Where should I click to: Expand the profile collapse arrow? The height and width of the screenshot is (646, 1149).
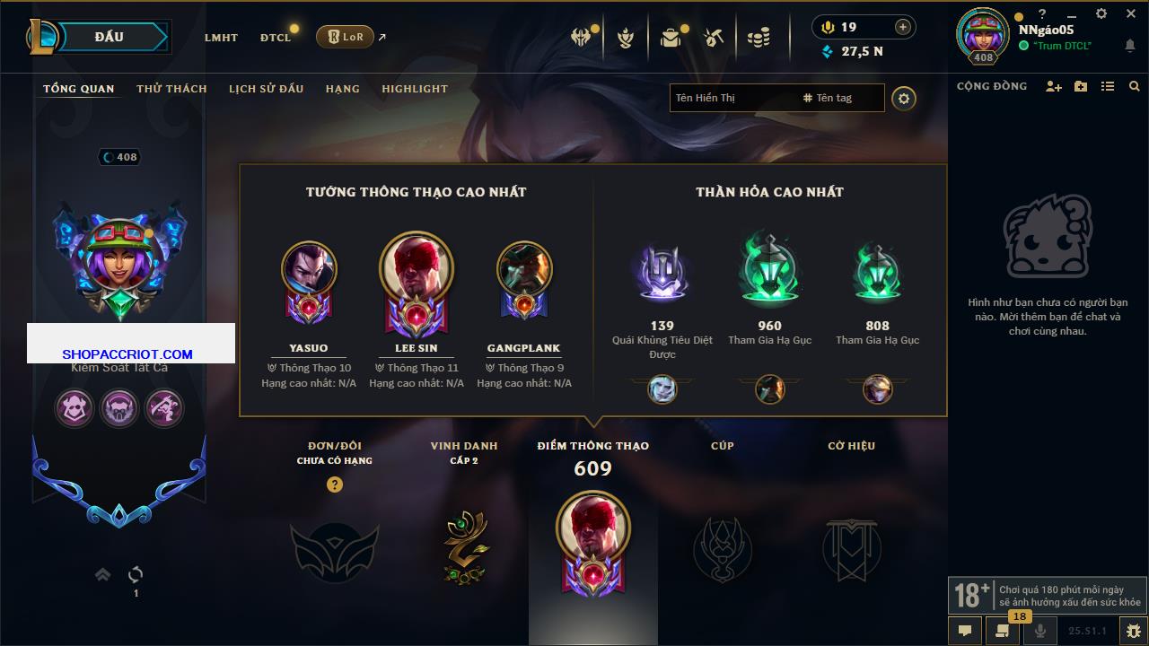point(102,574)
